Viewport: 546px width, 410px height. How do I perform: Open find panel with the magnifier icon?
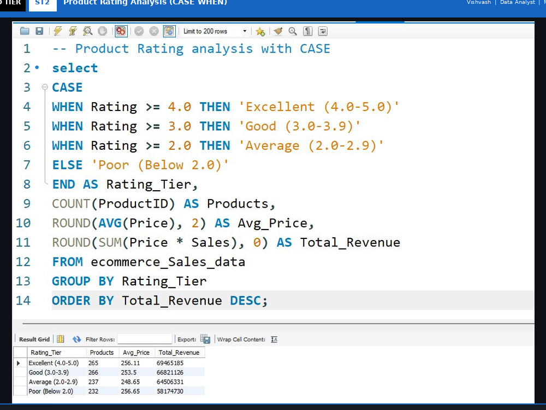(x=293, y=31)
